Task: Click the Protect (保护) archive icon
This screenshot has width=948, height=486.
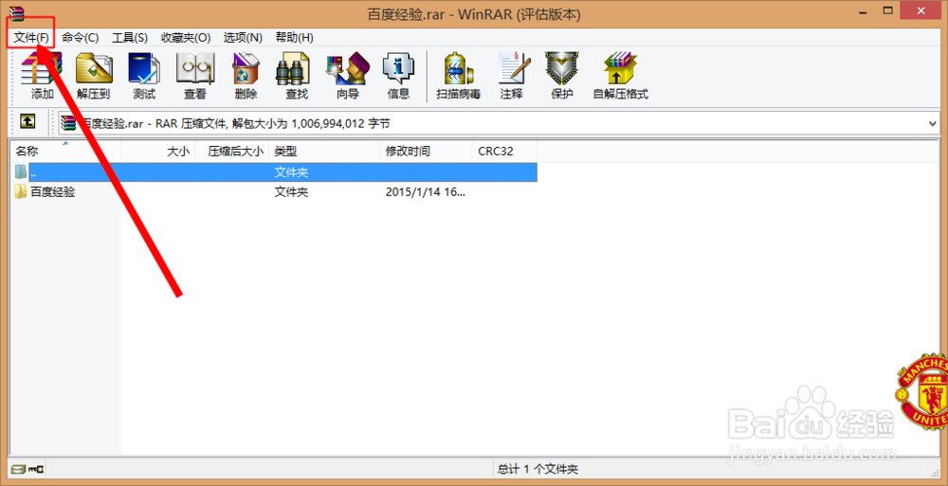Action: [x=562, y=76]
